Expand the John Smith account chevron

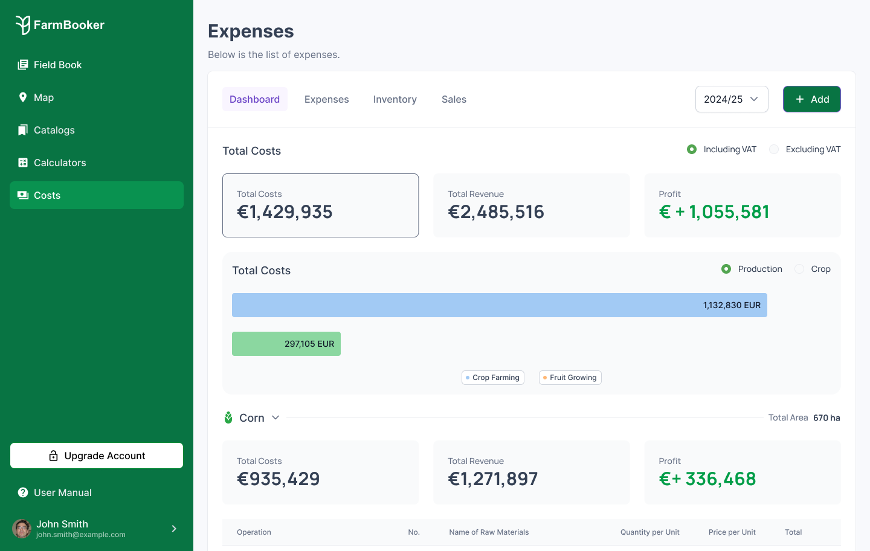174,529
